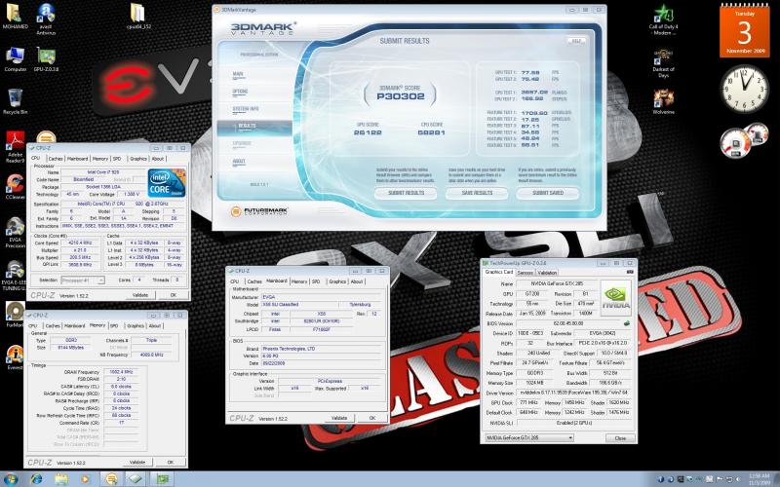Open the cpuz64_152 folder icon
Viewport: 780px width, 487px height.
pyautogui.click(x=138, y=16)
